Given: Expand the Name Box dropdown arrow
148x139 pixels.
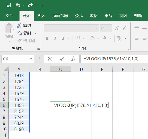Looking at the screenshot, I should 31,59.
